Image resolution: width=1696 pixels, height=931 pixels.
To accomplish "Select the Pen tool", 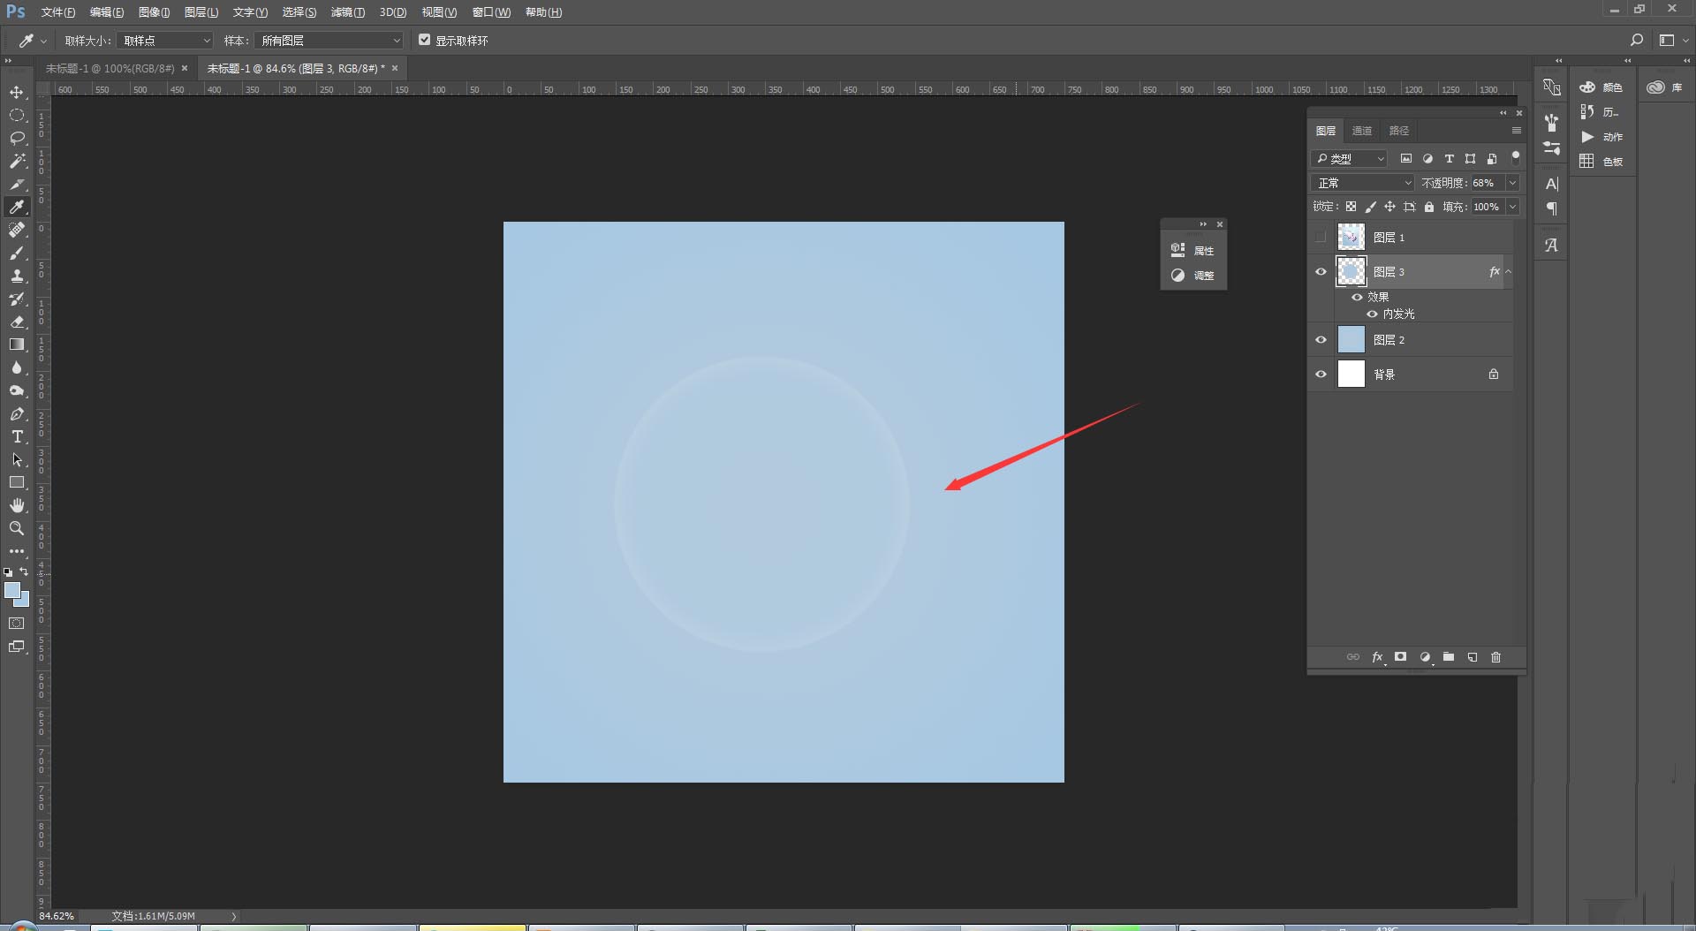I will (x=17, y=413).
